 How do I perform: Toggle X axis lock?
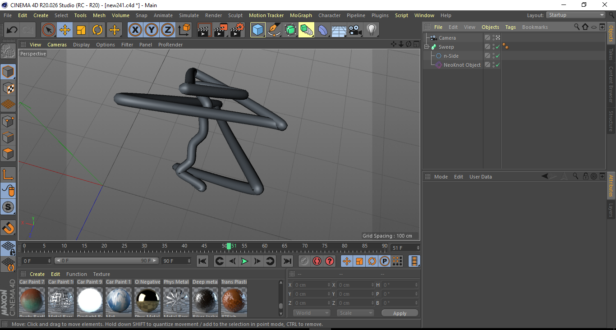click(x=135, y=30)
